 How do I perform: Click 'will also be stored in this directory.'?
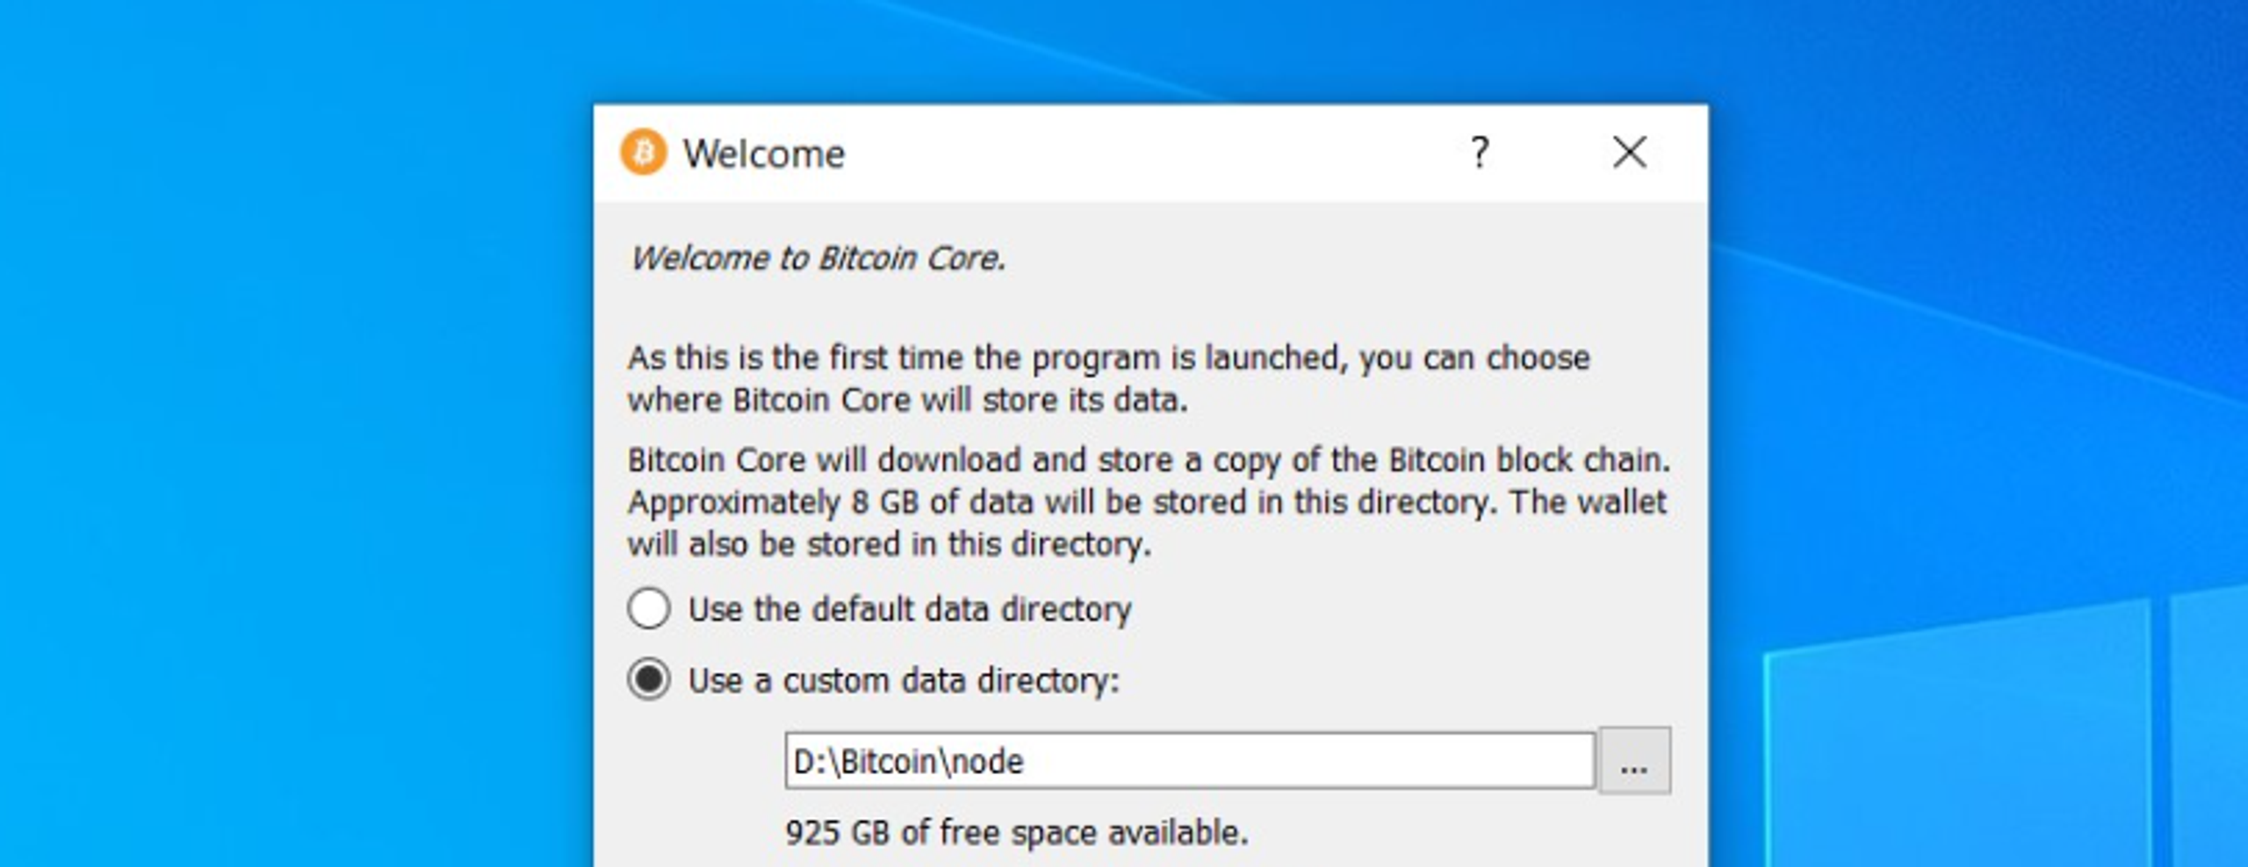(890, 544)
